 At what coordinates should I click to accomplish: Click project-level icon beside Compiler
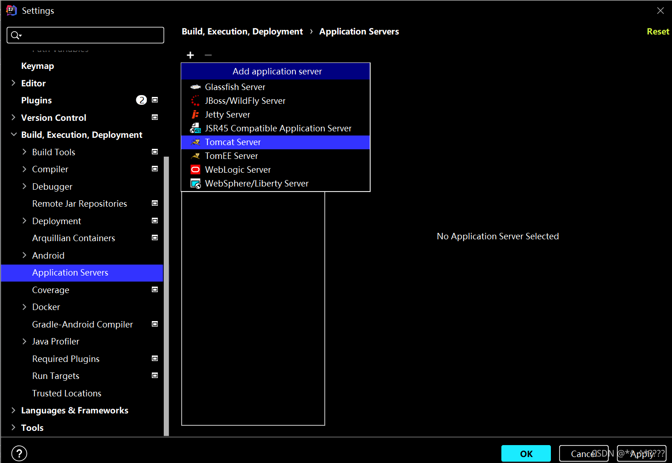click(155, 169)
